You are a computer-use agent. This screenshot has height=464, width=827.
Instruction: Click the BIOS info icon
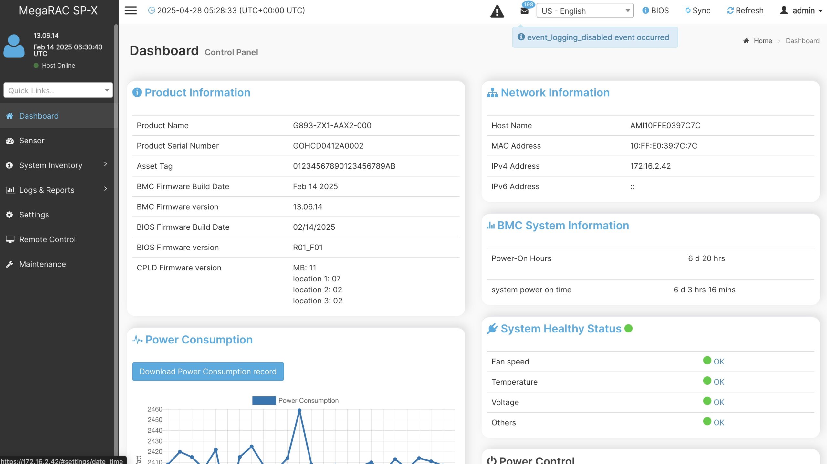tap(645, 11)
